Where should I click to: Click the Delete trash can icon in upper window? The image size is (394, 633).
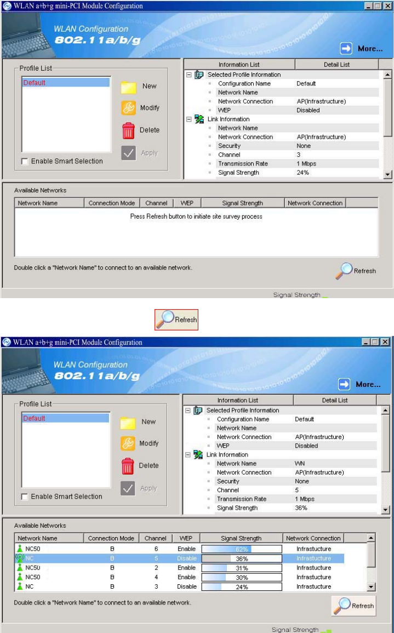click(x=128, y=130)
